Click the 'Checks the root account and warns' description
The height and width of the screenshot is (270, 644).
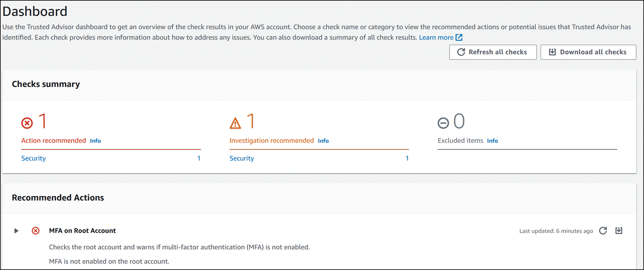(179, 247)
